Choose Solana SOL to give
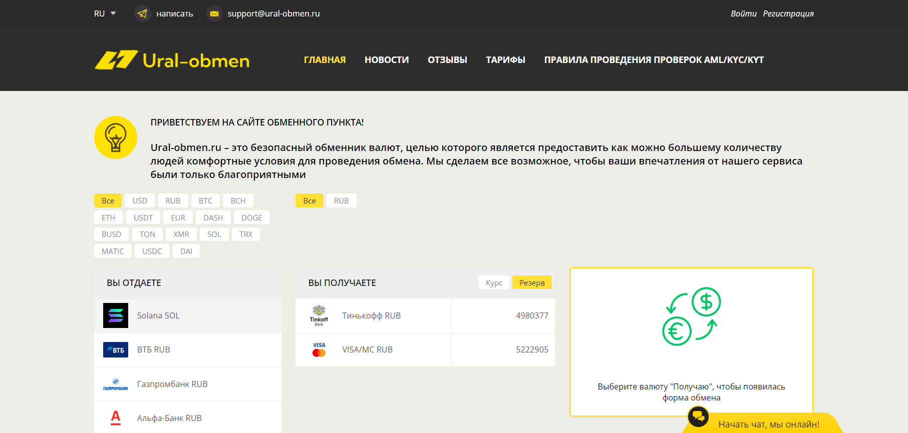The width and height of the screenshot is (908, 433). tap(188, 315)
